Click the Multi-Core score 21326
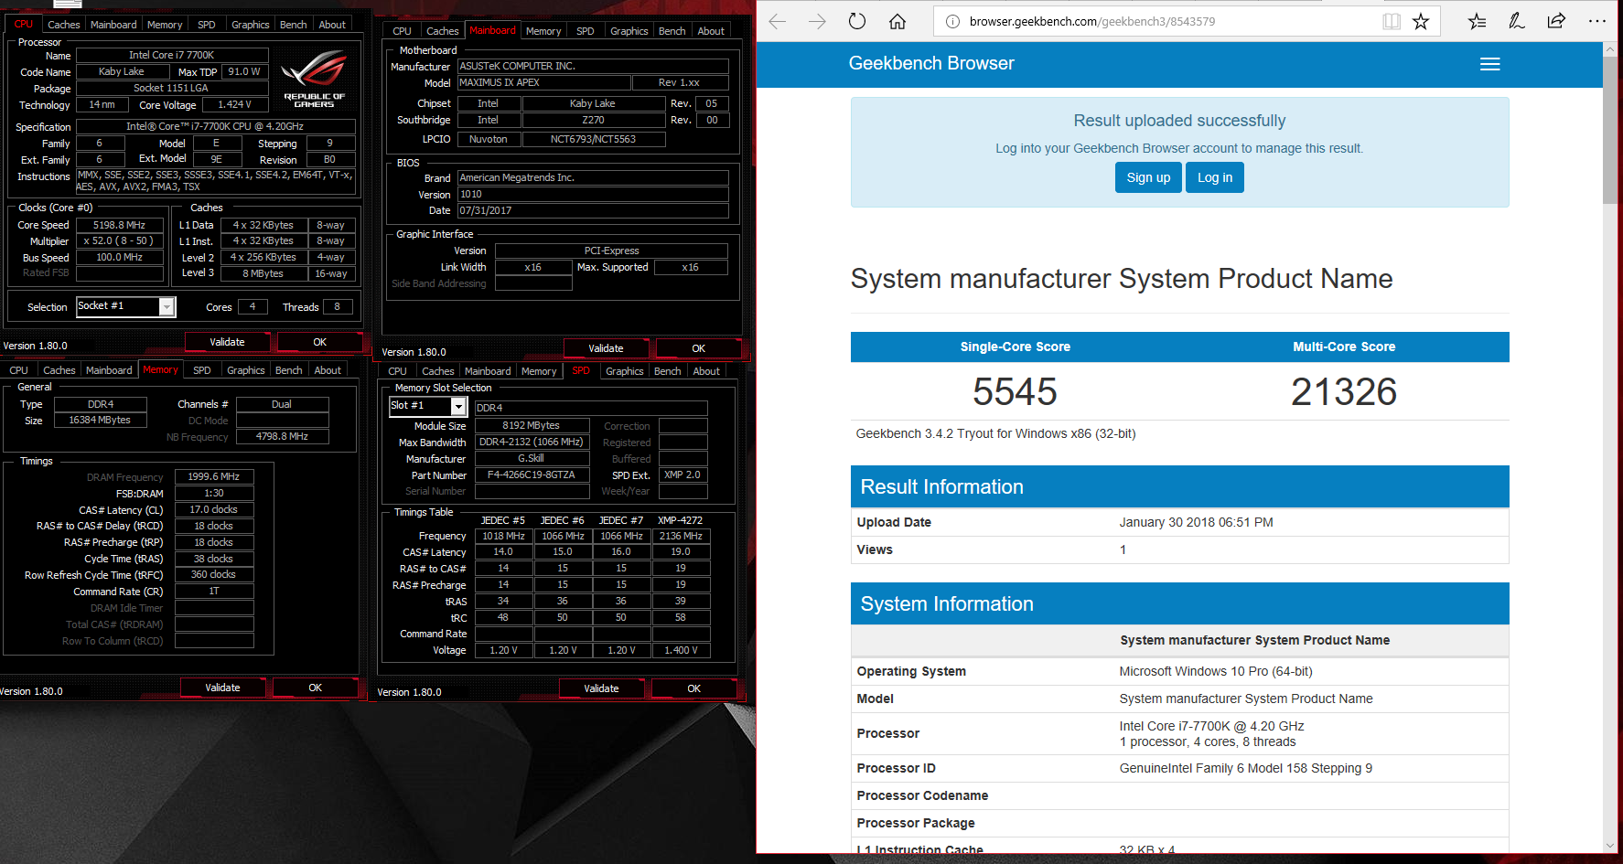This screenshot has height=864, width=1623. click(1344, 392)
